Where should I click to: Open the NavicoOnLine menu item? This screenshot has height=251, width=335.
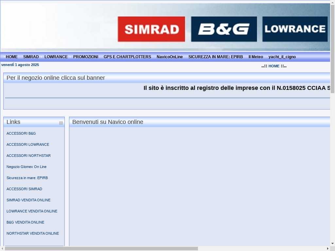[x=170, y=57]
